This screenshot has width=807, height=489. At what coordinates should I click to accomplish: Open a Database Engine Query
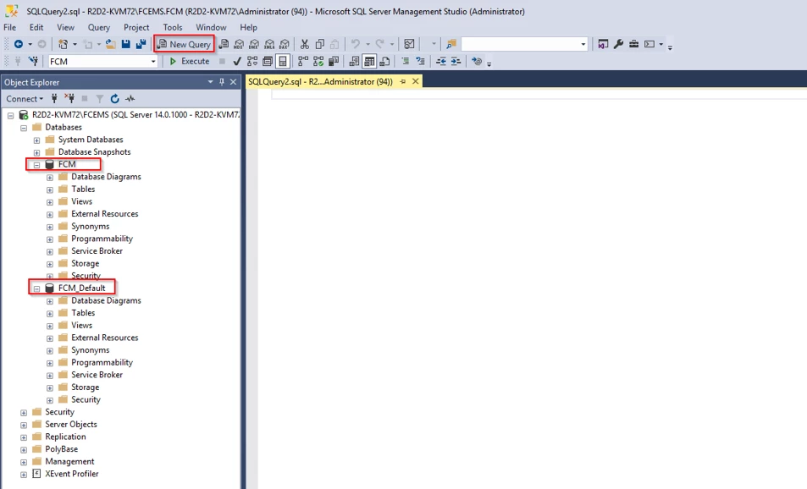(224, 44)
